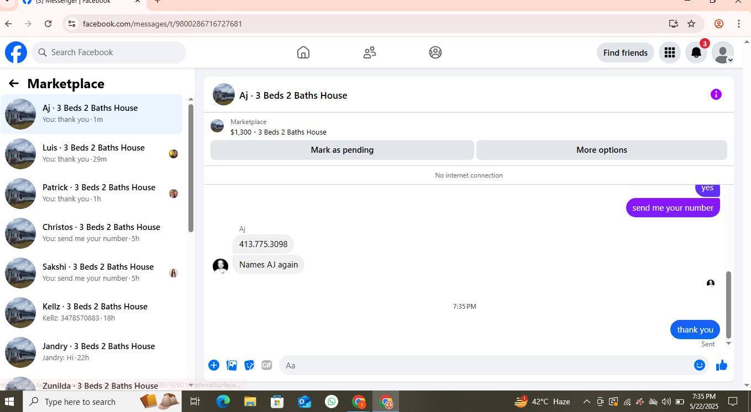Open the emoji picker in message box
The image size is (751, 412).
pyautogui.click(x=700, y=365)
